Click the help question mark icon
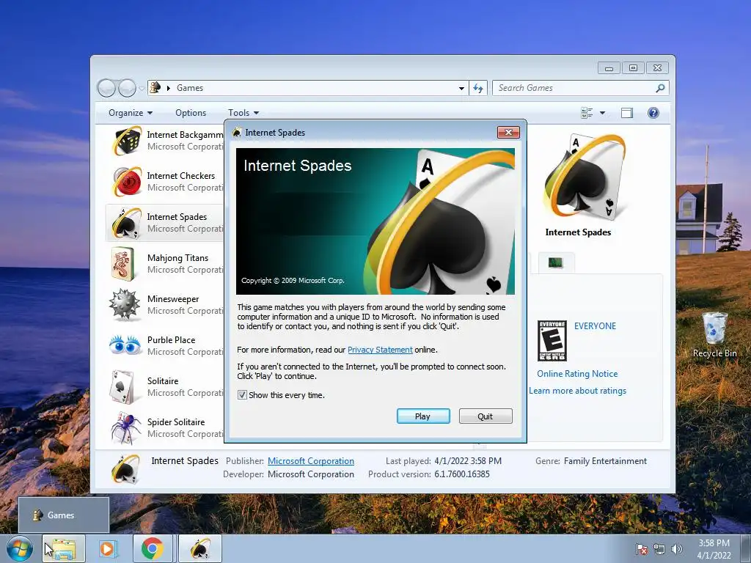751x563 pixels. click(x=653, y=113)
